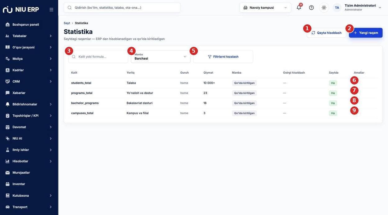Open the notifications bell icon
Viewport: 388px width, 215px height.
point(299,7)
